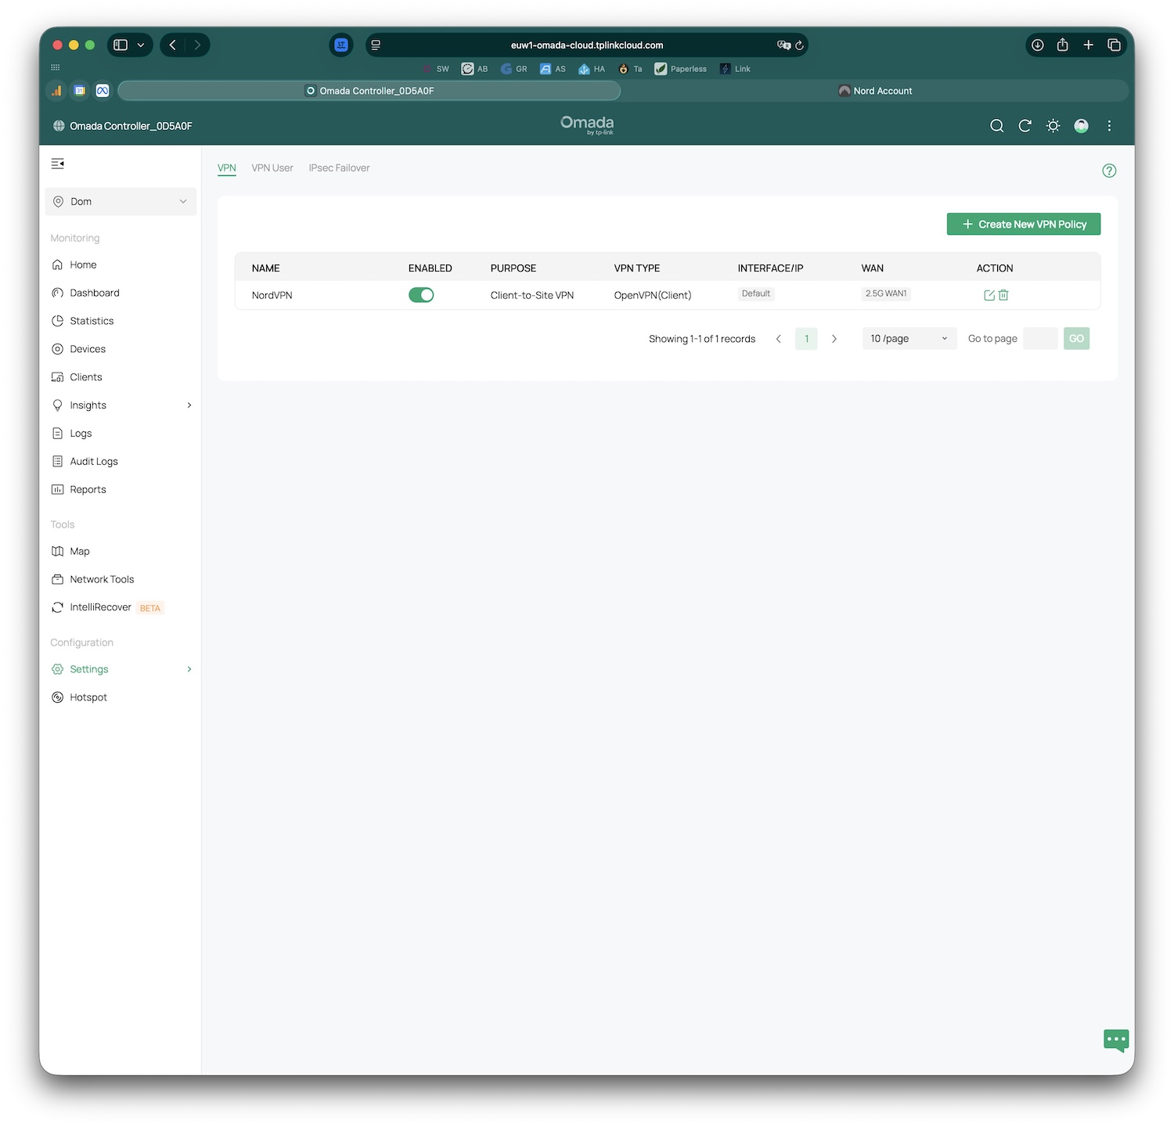
Task: Refresh the controller data icon
Action: click(1025, 126)
